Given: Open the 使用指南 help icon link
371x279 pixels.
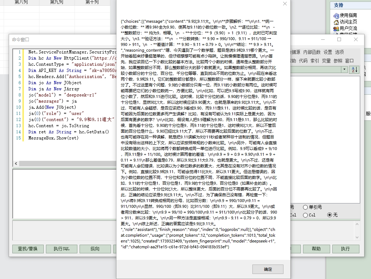Looking at the screenshot, I should [336, 15].
